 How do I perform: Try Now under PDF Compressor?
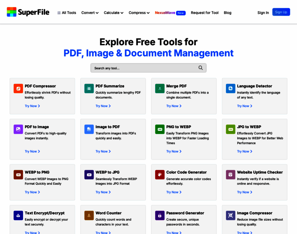click(x=32, y=106)
